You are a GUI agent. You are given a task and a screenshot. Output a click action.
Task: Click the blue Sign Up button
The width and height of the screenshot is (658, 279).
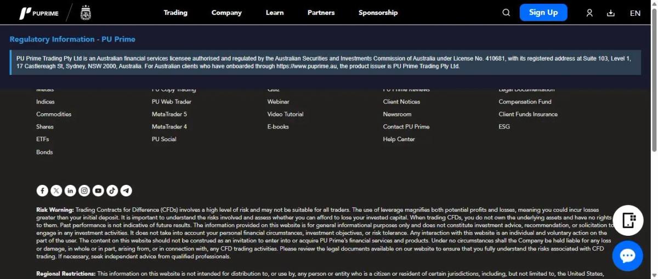(543, 13)
